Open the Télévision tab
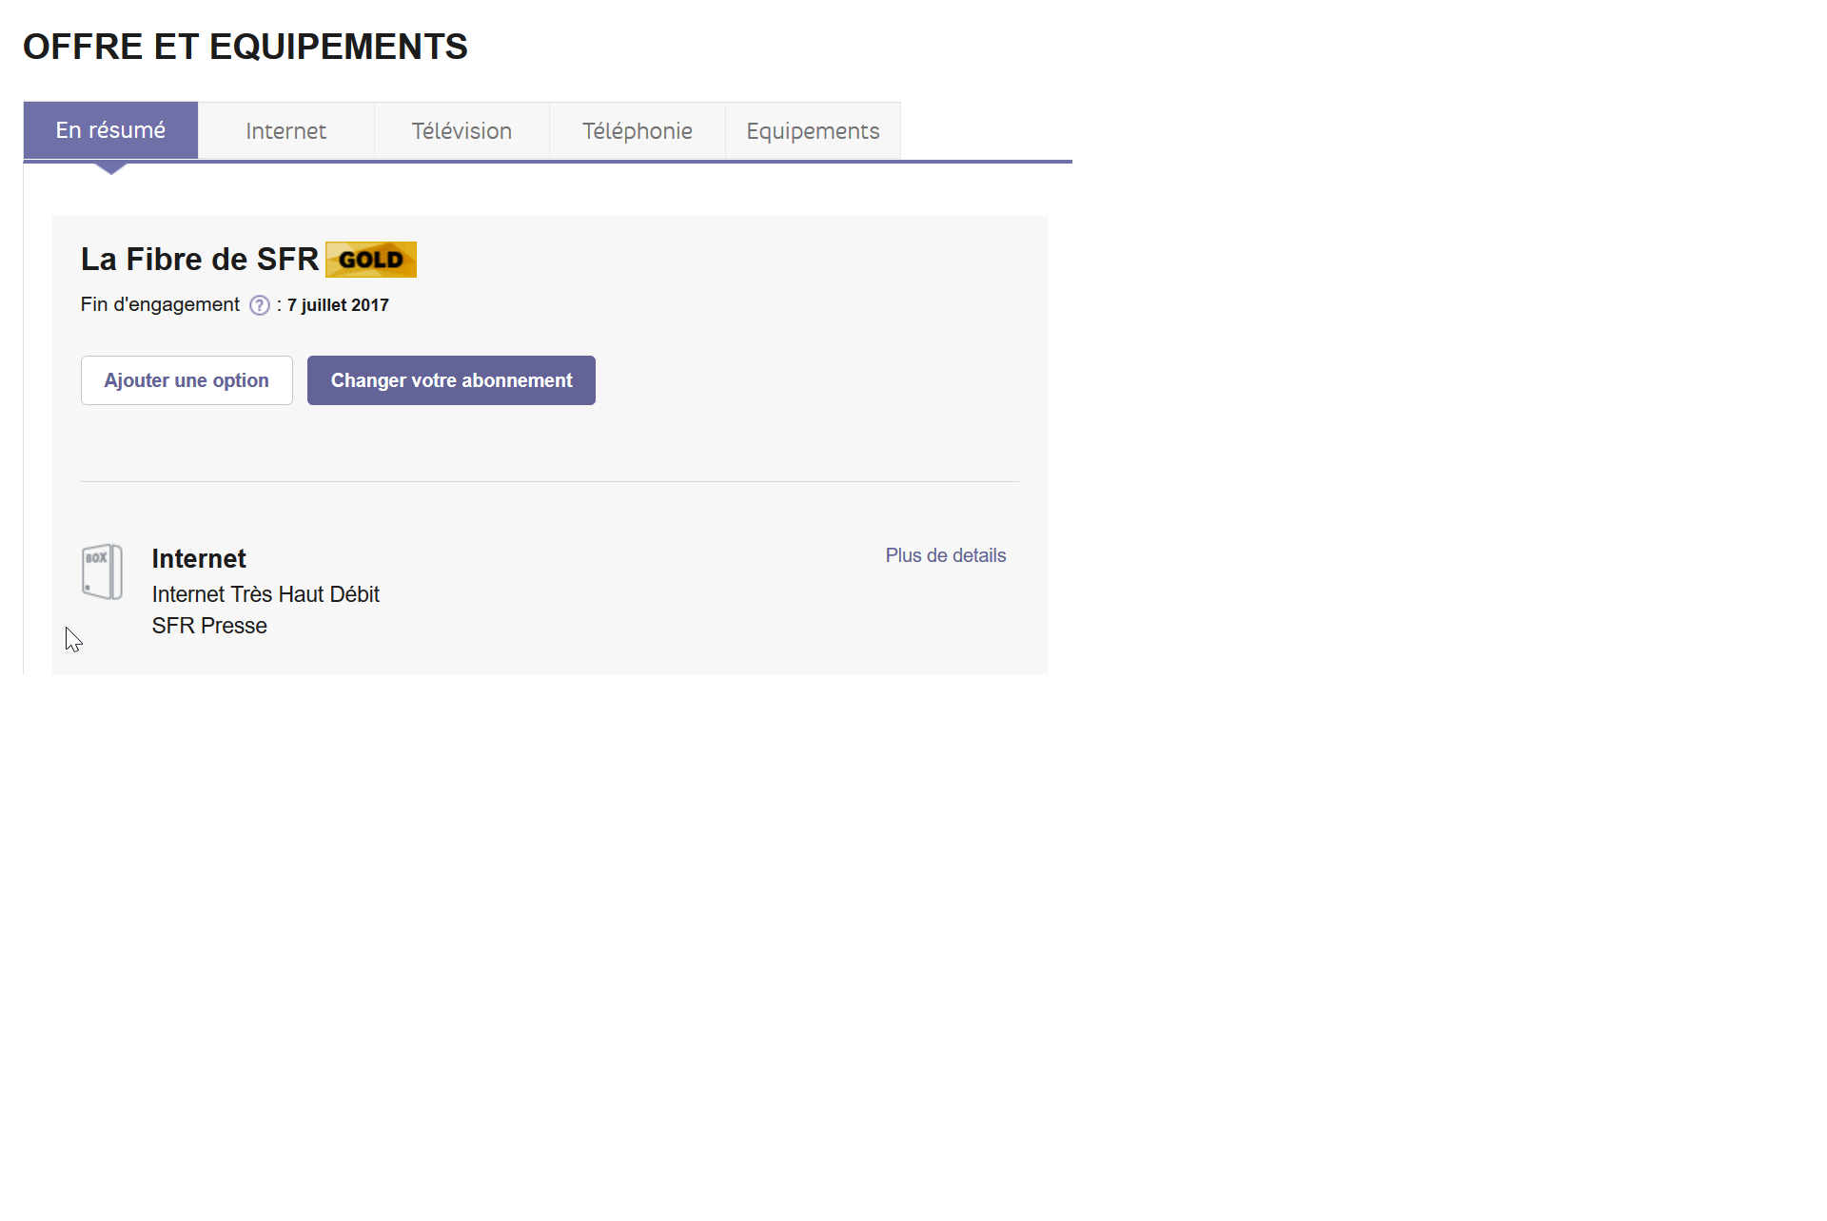Image resolution: width=1827 pixels, height=1221 pixels. click(462, 130)
